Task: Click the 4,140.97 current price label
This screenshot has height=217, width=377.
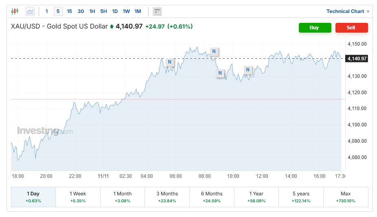Action: [357, 59]
